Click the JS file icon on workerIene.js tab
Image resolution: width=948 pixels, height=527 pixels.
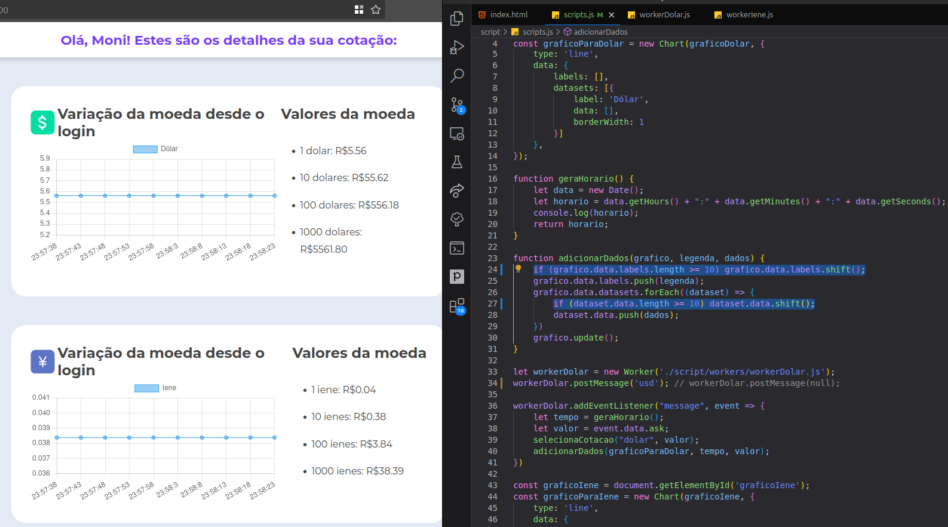click(x=718, y=15)
